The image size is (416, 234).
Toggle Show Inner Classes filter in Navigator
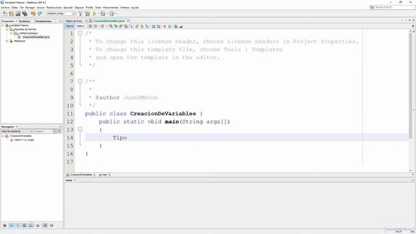[31, 226]
